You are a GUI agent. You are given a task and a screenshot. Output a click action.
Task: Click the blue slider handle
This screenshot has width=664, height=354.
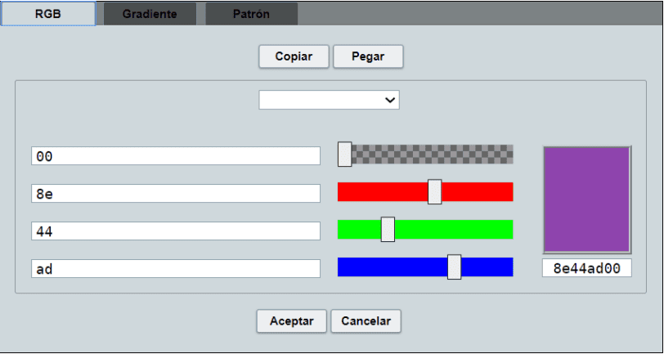(x=454, y=267)
